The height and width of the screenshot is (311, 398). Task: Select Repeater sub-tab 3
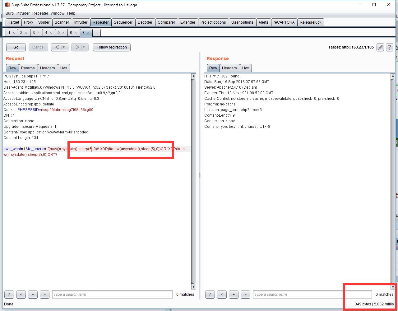pyautogui.click(x=34, y=33)
